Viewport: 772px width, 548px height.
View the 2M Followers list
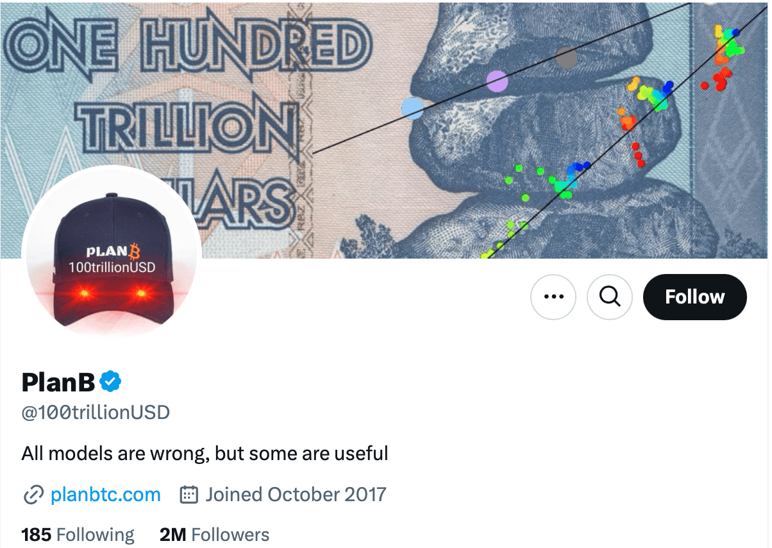(x=214, y=535)
